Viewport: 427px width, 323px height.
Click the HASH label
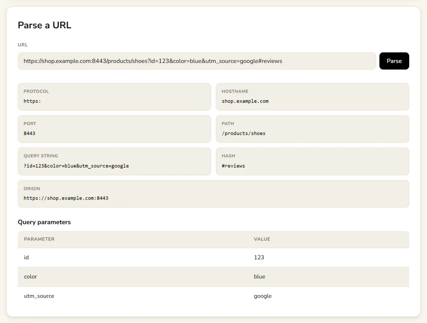point(228,156)
